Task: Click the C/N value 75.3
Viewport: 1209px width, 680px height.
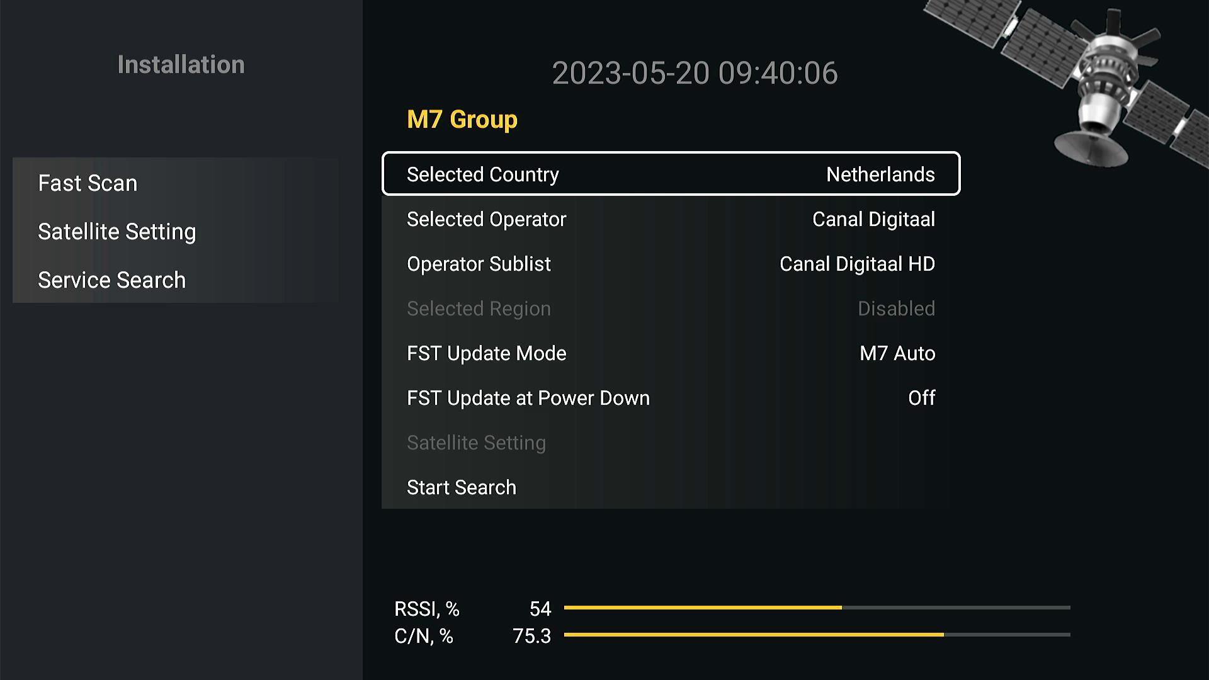Action: pos(531,636)
